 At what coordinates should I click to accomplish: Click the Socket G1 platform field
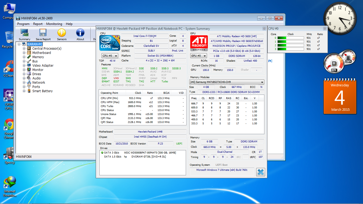tap(160, 56)
